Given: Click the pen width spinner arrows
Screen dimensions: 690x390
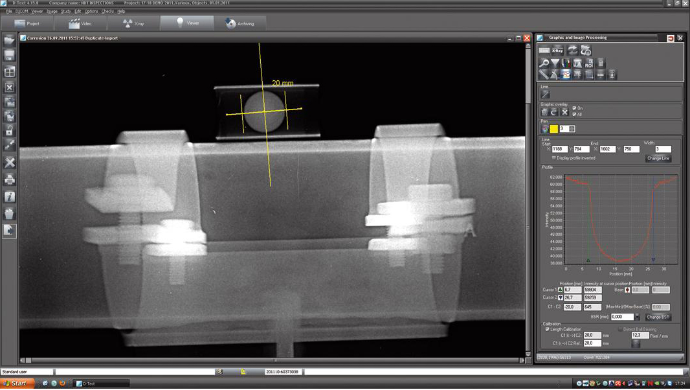Looking at the screenshot, I should (572, 129).
